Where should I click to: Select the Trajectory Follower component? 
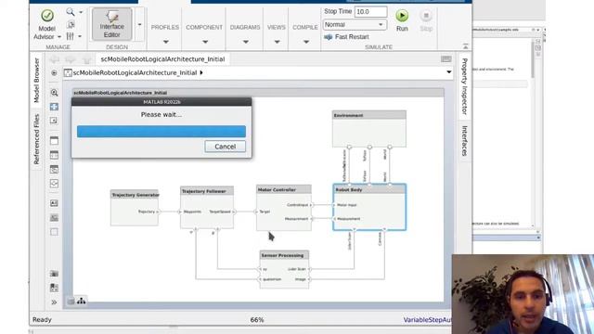(x=207, y=208)
